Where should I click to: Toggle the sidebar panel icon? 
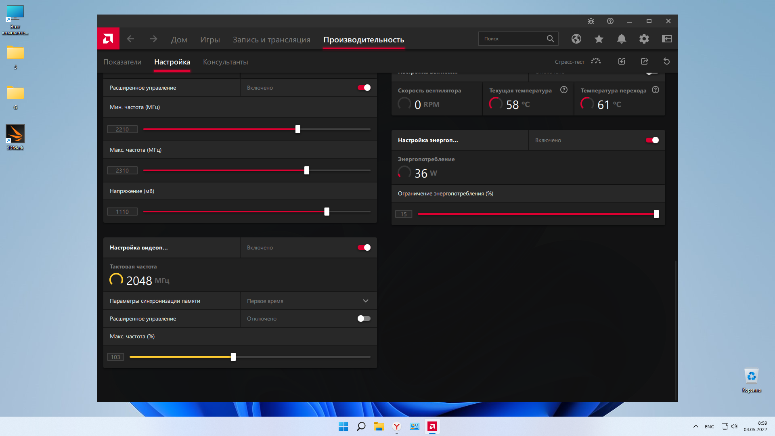click(666, 39)
